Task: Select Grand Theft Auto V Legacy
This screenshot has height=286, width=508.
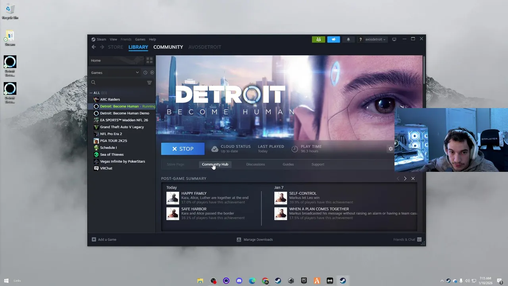Action: (121, 127)
